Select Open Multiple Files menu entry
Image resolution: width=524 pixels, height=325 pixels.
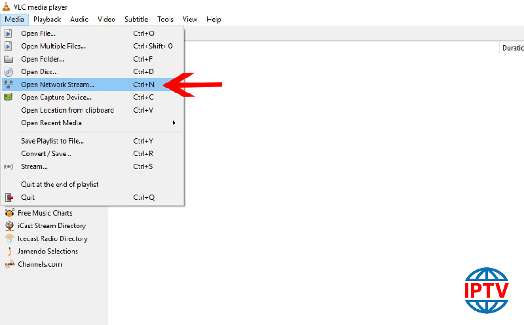click(53, 46)
